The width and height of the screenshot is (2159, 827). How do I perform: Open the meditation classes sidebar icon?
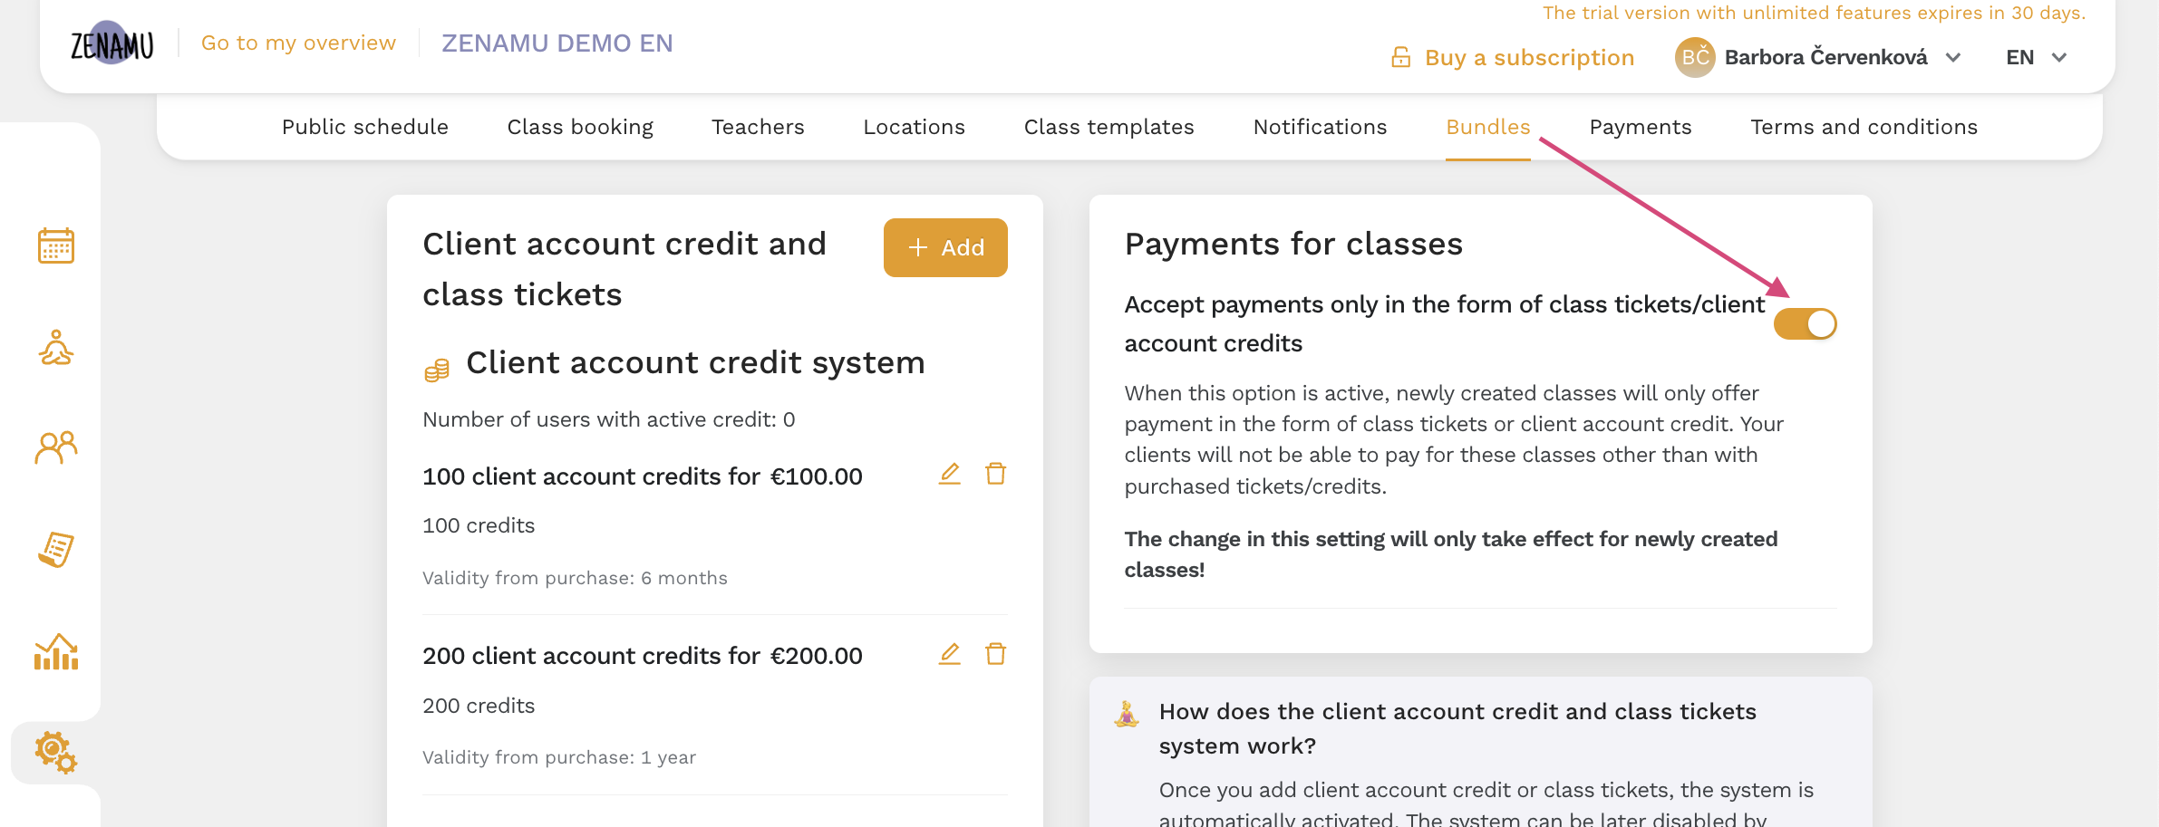pos(56,347)
